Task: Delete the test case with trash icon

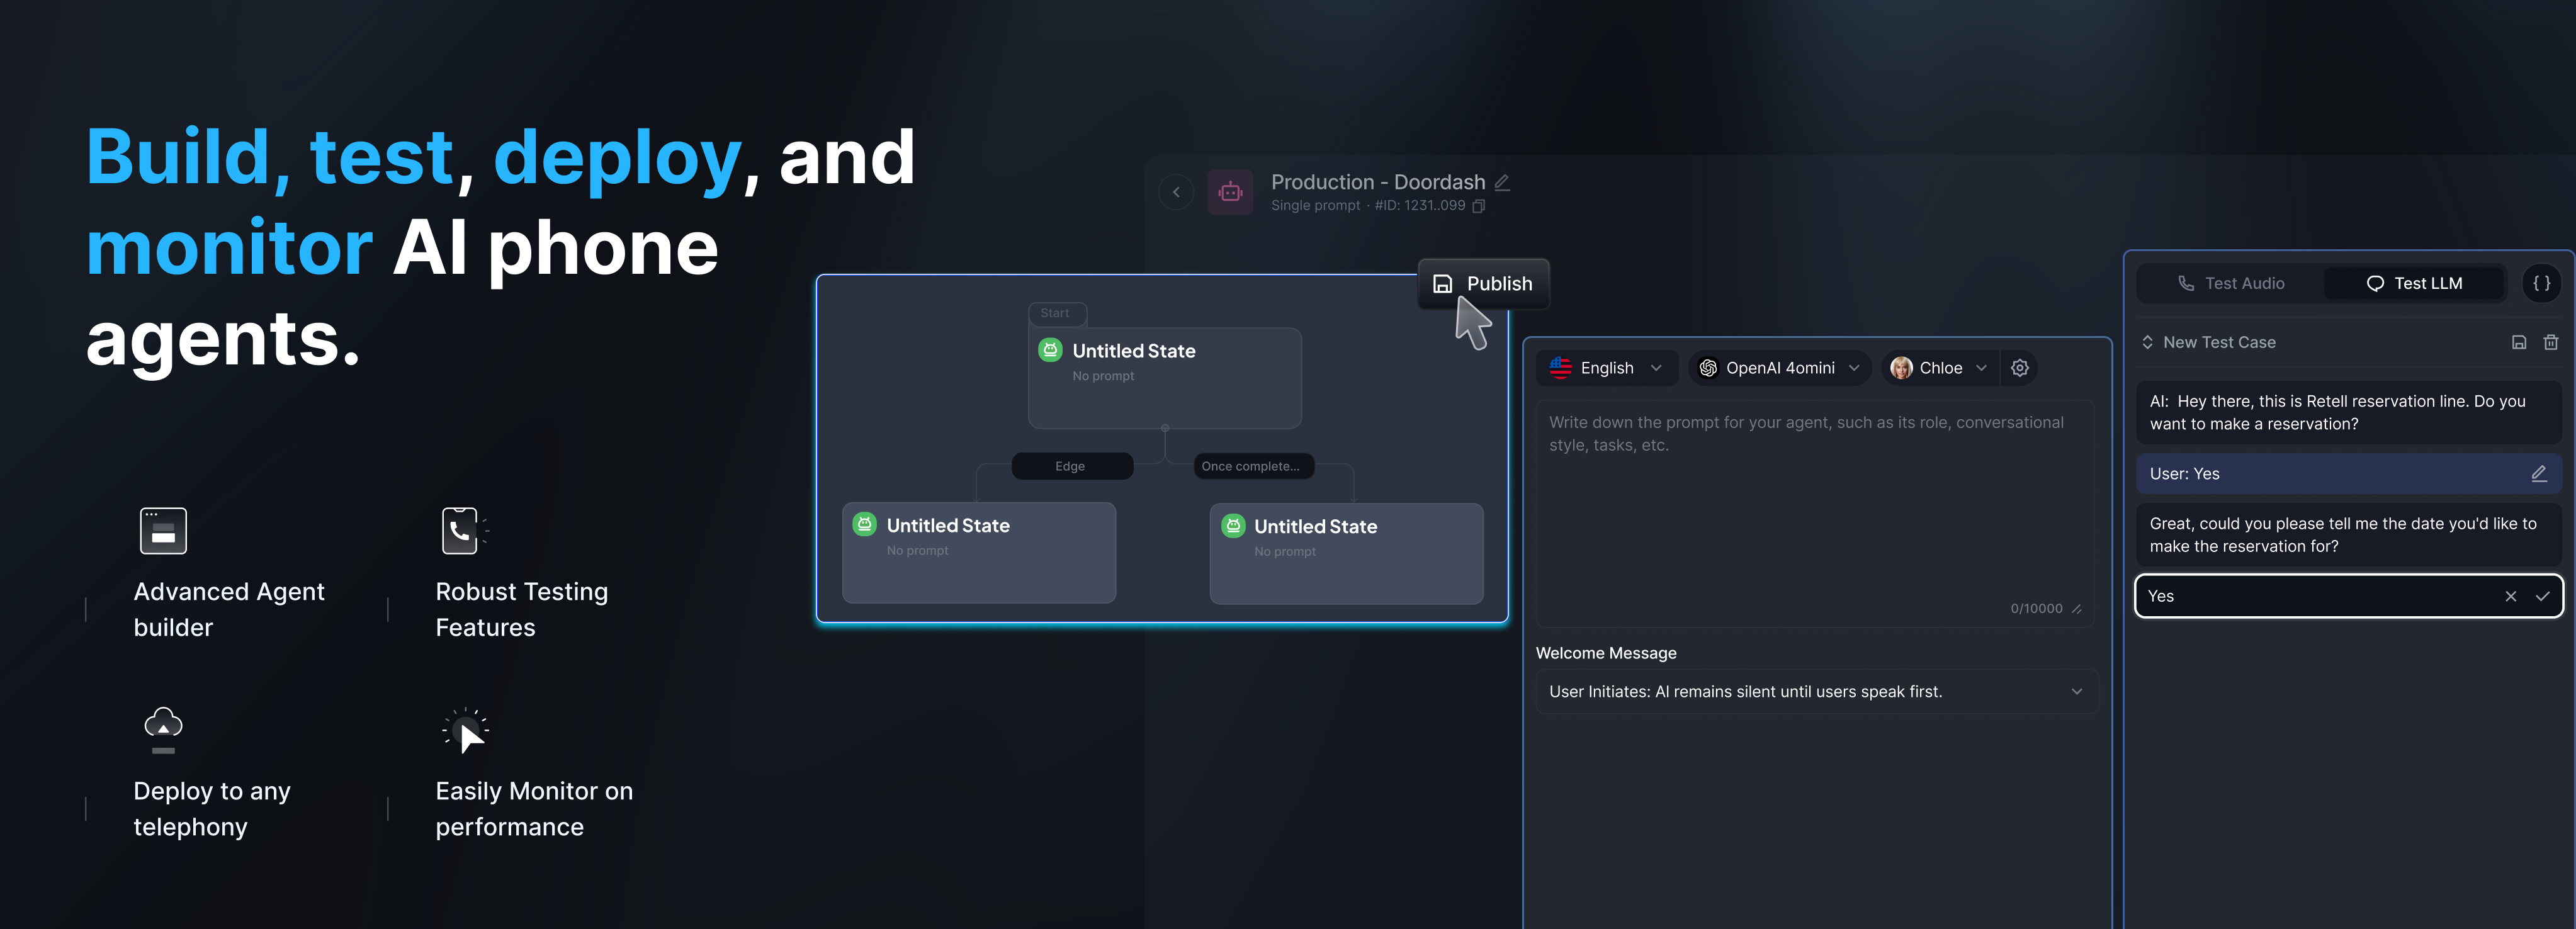Action: pos(2551,342)
